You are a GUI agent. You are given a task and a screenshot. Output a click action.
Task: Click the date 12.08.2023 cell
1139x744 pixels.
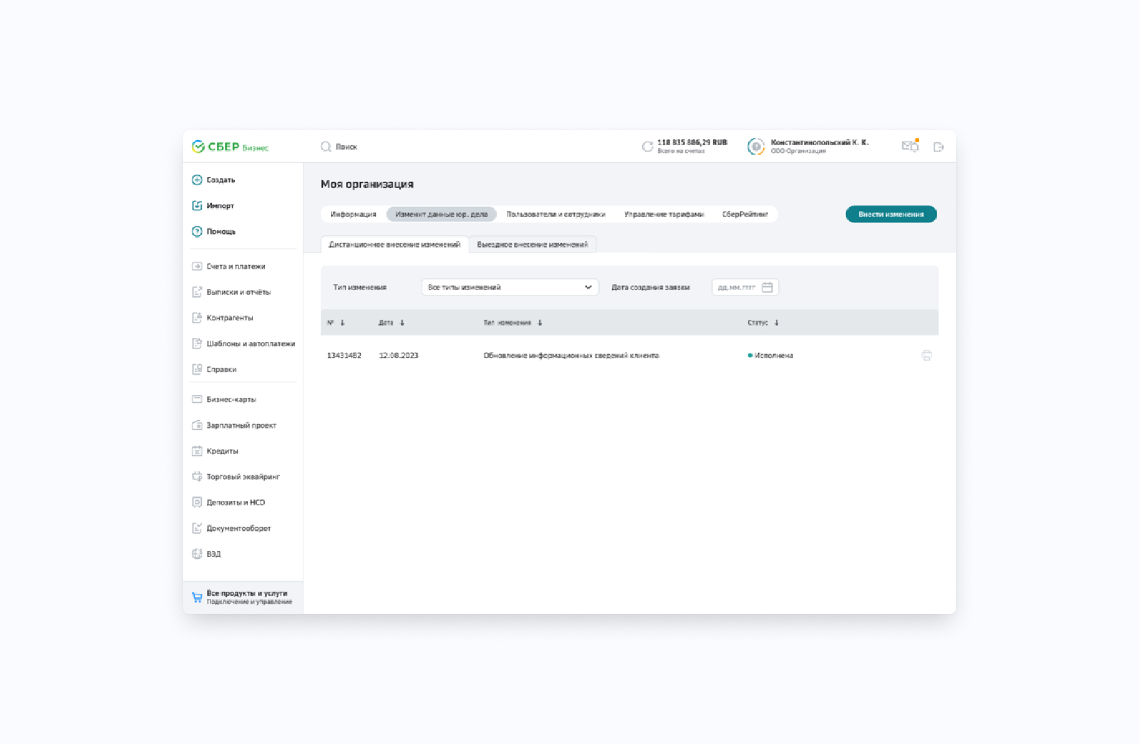[x=399, y=356]
